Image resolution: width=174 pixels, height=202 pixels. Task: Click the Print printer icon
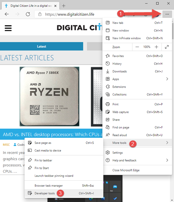108,104
